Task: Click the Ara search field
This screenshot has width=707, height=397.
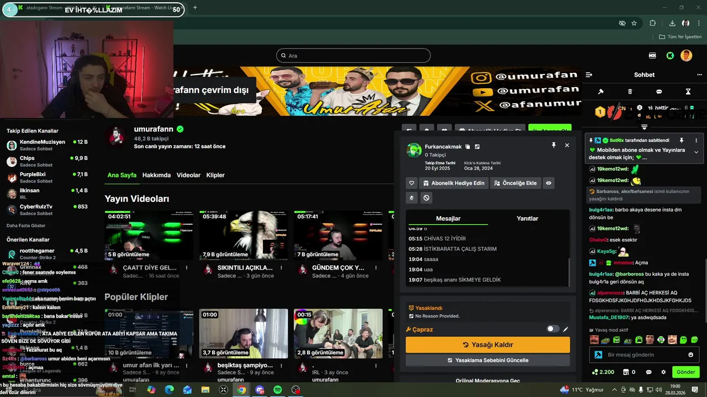Action: tap(353, 56)
